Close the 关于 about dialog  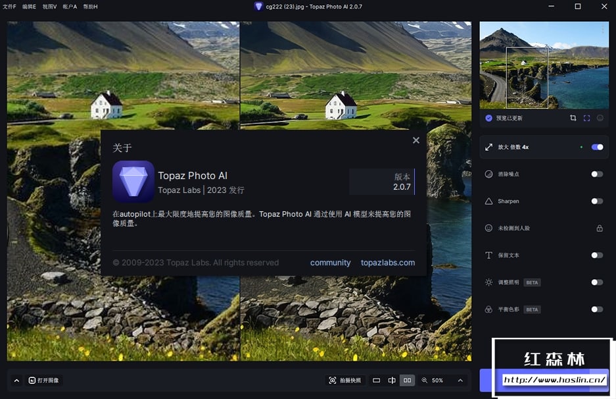[x=416, y=140]
